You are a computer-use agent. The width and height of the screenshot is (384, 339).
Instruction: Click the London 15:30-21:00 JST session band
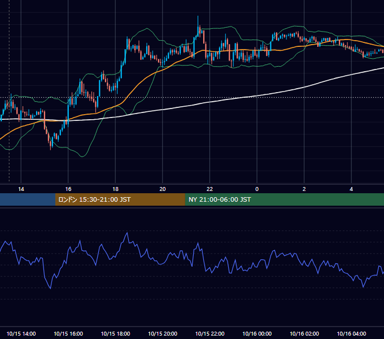(120, 199)
